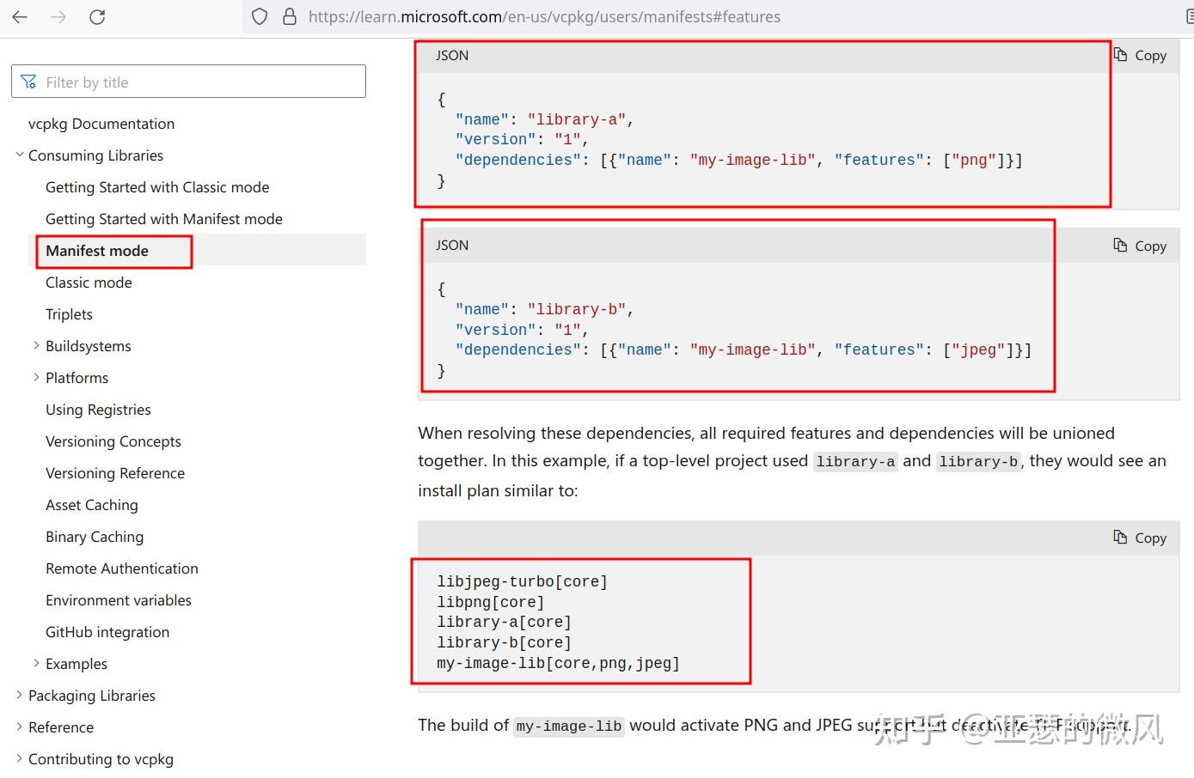Expand the Examples tree node
This screenshot has height=778, width=1194.
(36, 664)
